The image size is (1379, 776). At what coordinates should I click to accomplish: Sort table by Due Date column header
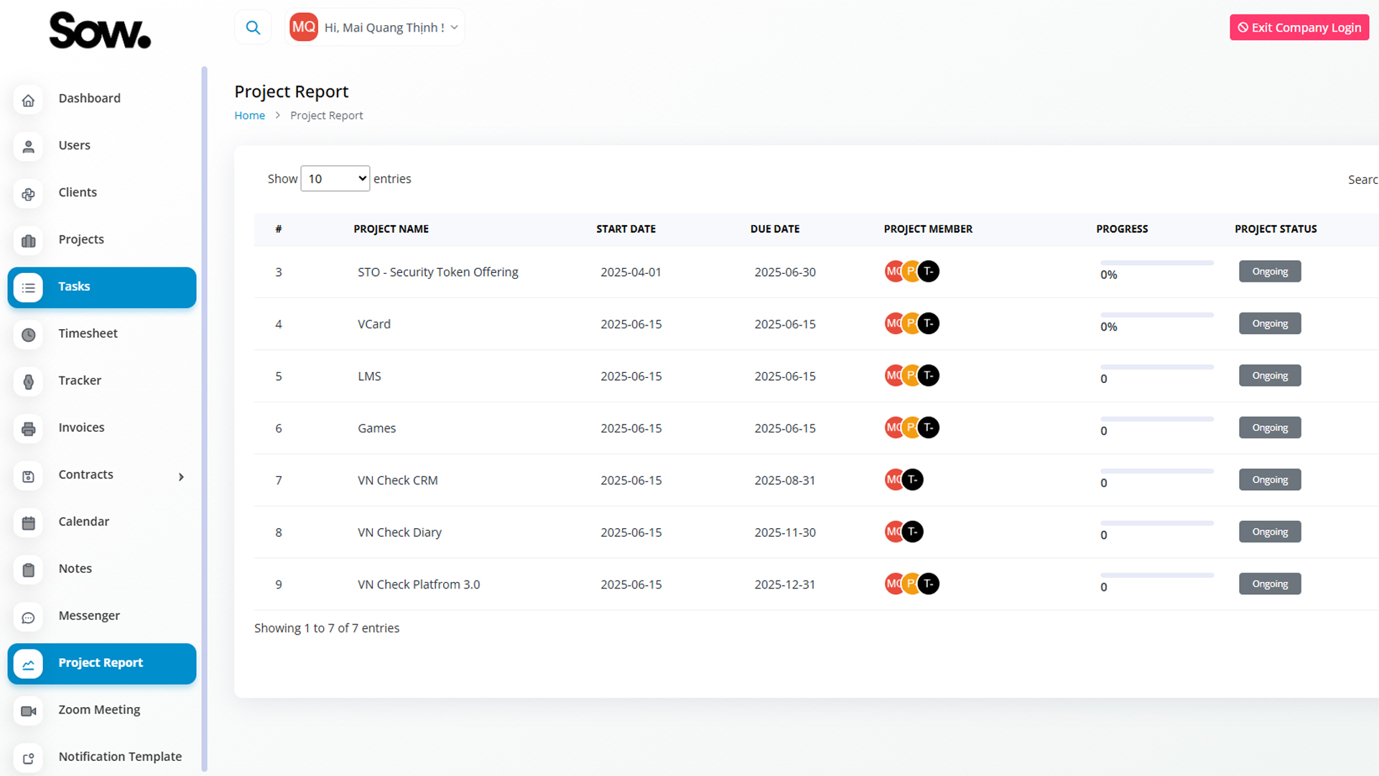(774, 228)
